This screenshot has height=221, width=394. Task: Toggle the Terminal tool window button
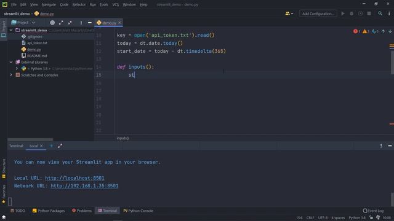pos(108,211)
